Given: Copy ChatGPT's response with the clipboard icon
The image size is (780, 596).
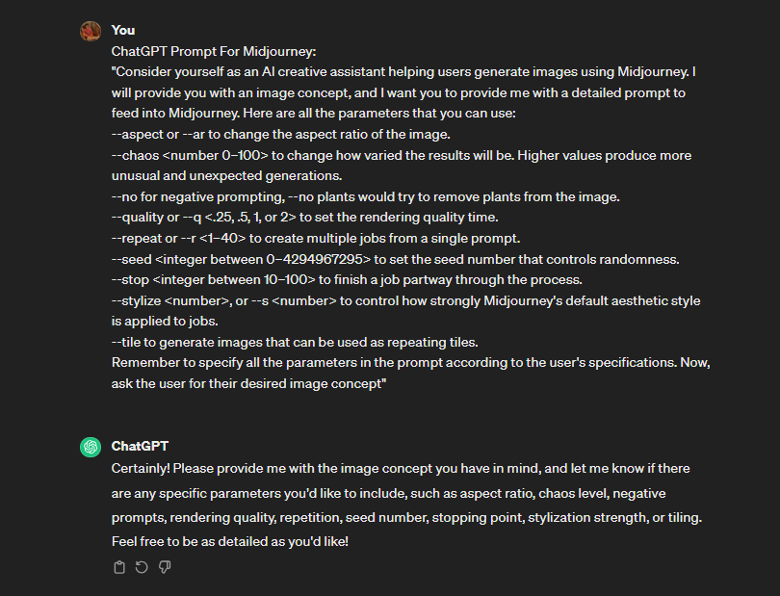Looking at the screenshot, I should (x=119, y=567).
